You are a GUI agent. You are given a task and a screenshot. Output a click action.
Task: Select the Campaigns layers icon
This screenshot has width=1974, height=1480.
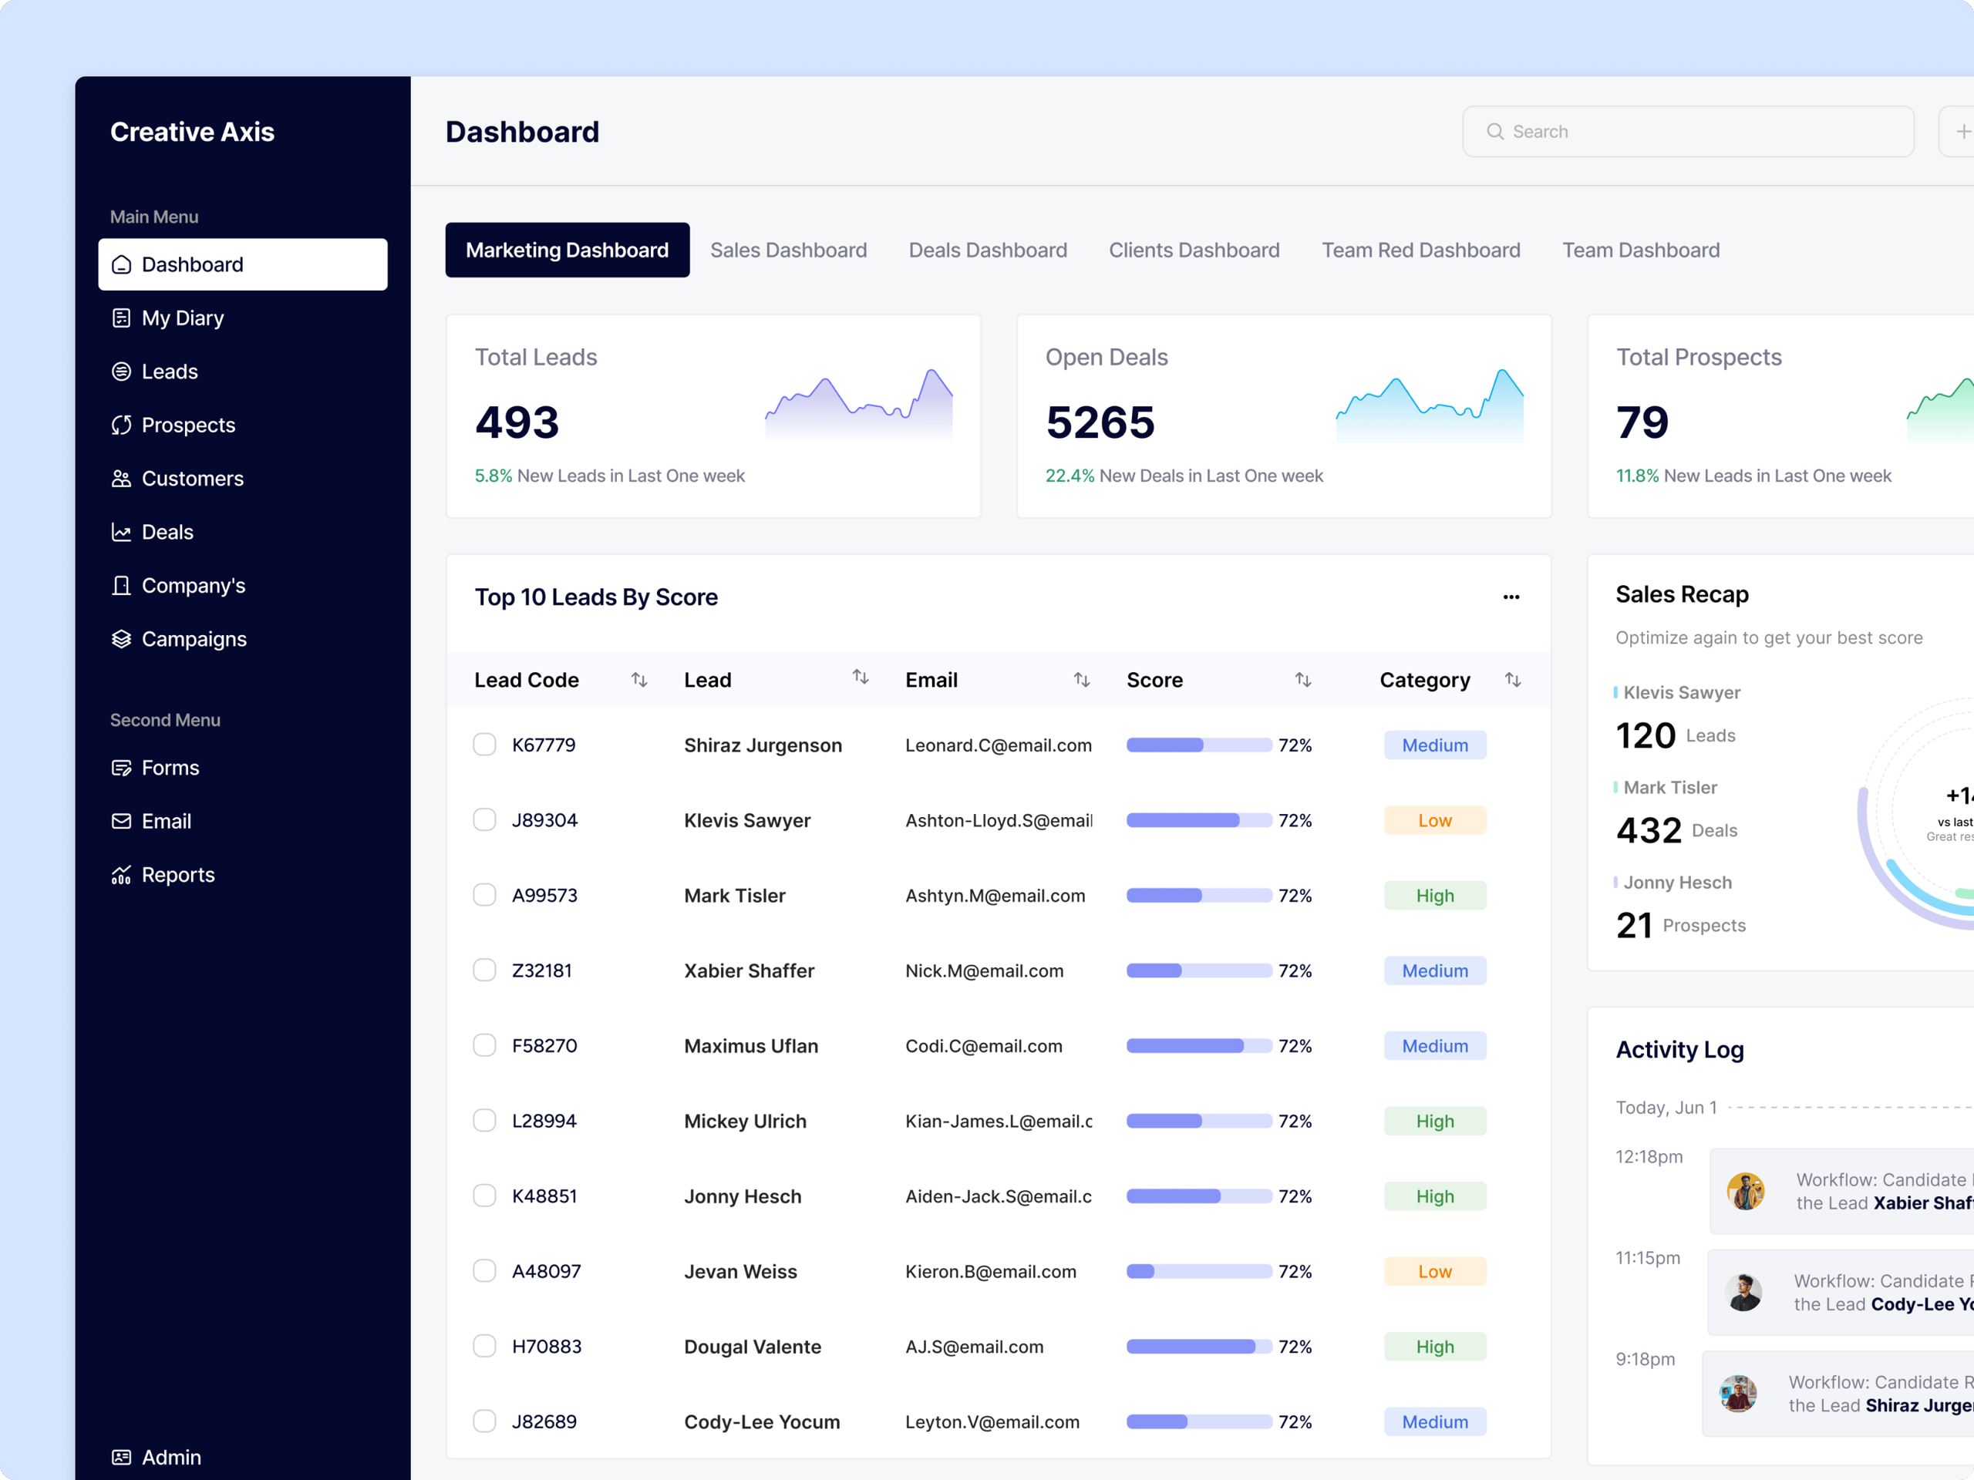click(x=123, y=639)
